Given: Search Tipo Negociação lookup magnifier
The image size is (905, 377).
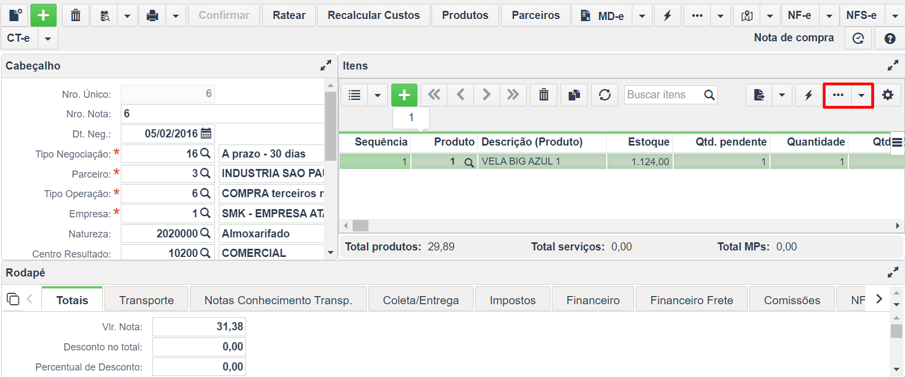Looking at the screenshot, I should coord(205,154).
